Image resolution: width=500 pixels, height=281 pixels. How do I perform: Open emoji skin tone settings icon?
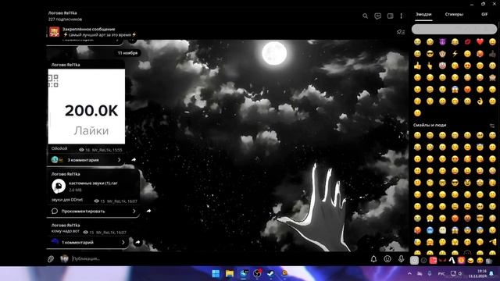click(492, 126)
